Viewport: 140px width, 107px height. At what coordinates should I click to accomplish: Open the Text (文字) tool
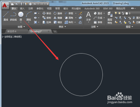tap(88, 16)
